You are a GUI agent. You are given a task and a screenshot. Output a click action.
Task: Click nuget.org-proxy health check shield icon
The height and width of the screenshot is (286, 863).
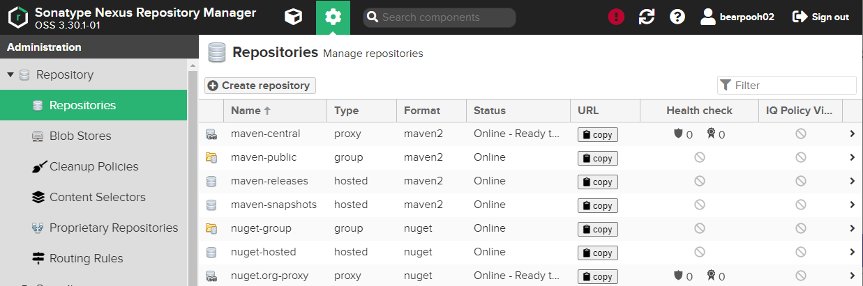(x=677, y=276)
